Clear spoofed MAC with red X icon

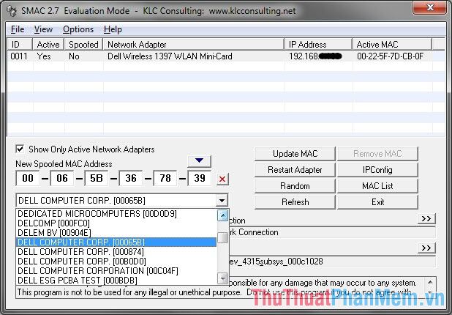point(222,179)
